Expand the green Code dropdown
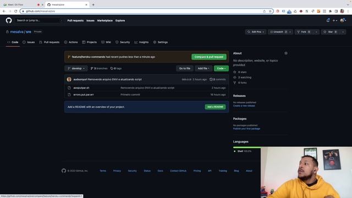The image size is (352, 198). [221, 68]
